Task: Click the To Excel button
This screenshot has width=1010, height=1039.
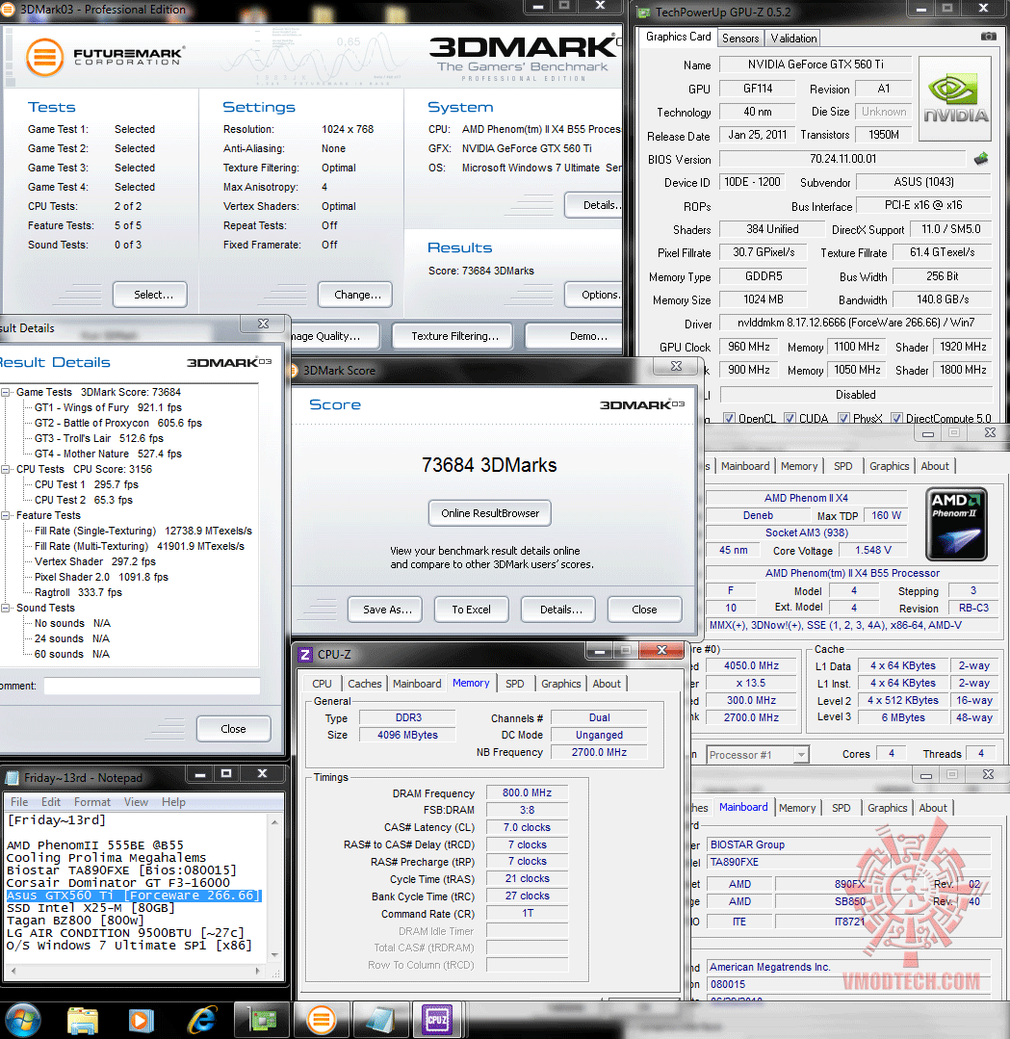Action: pyautogui.click(x=471, y=610)
